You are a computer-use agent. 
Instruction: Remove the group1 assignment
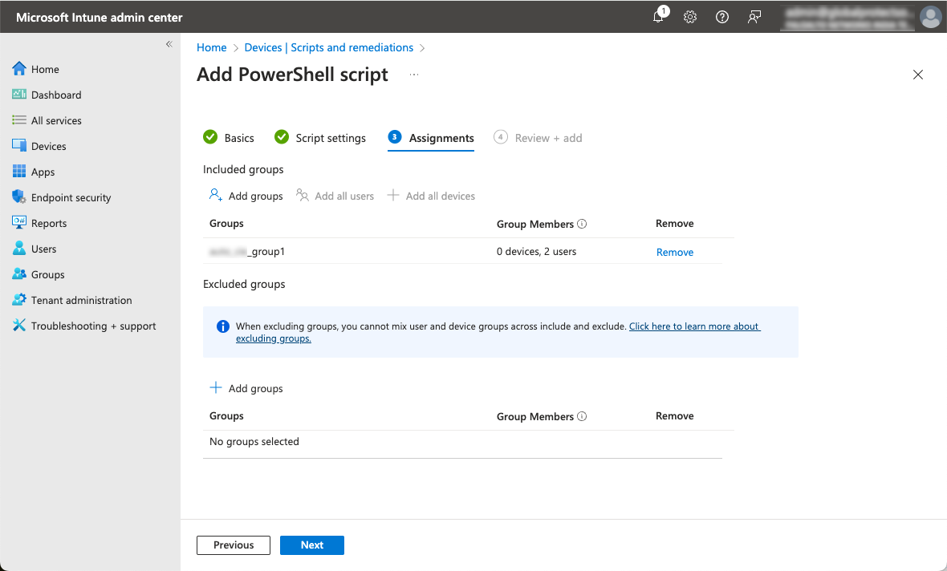(x=674, y=251)
